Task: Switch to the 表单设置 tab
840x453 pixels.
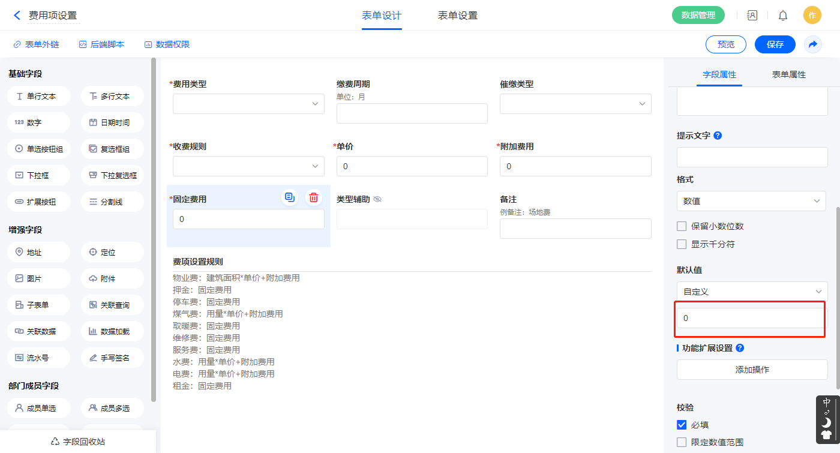Action: 458,16
